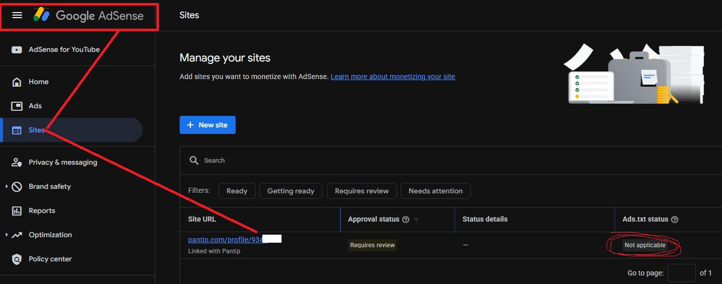Click the Google AdSense logo
The width and height of the screenshot is (722, 284).
tap(89, 16)
